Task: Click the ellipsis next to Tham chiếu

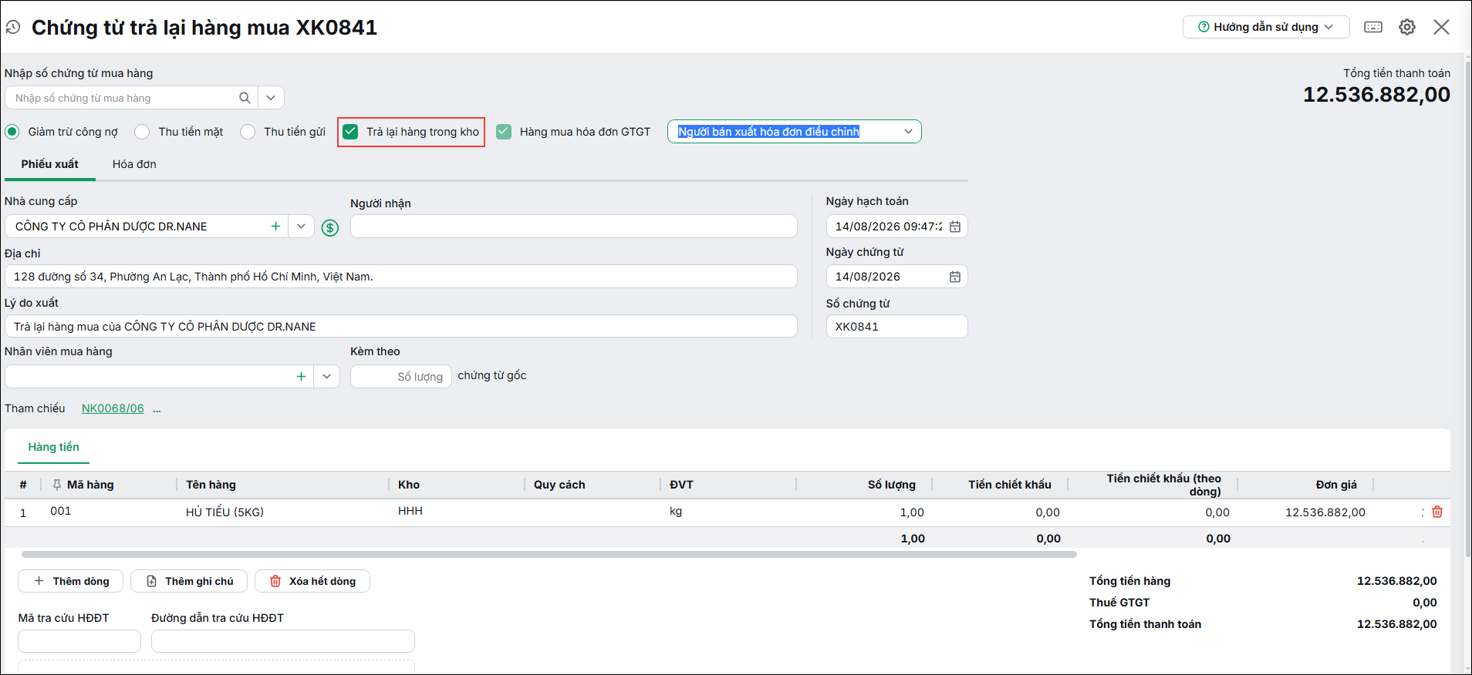Action: coord(157,409)
